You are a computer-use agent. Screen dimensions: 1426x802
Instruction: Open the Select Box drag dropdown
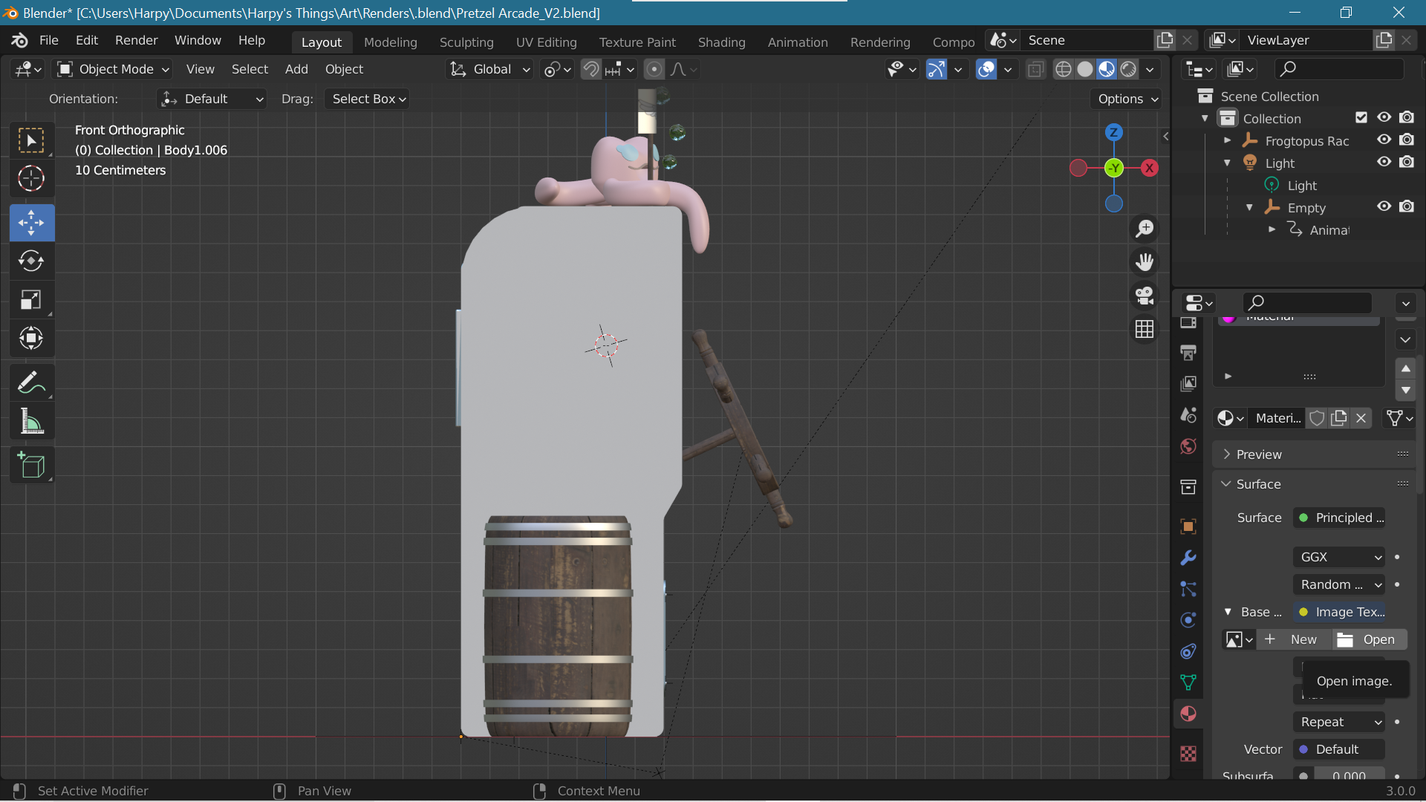coord(368,99)
